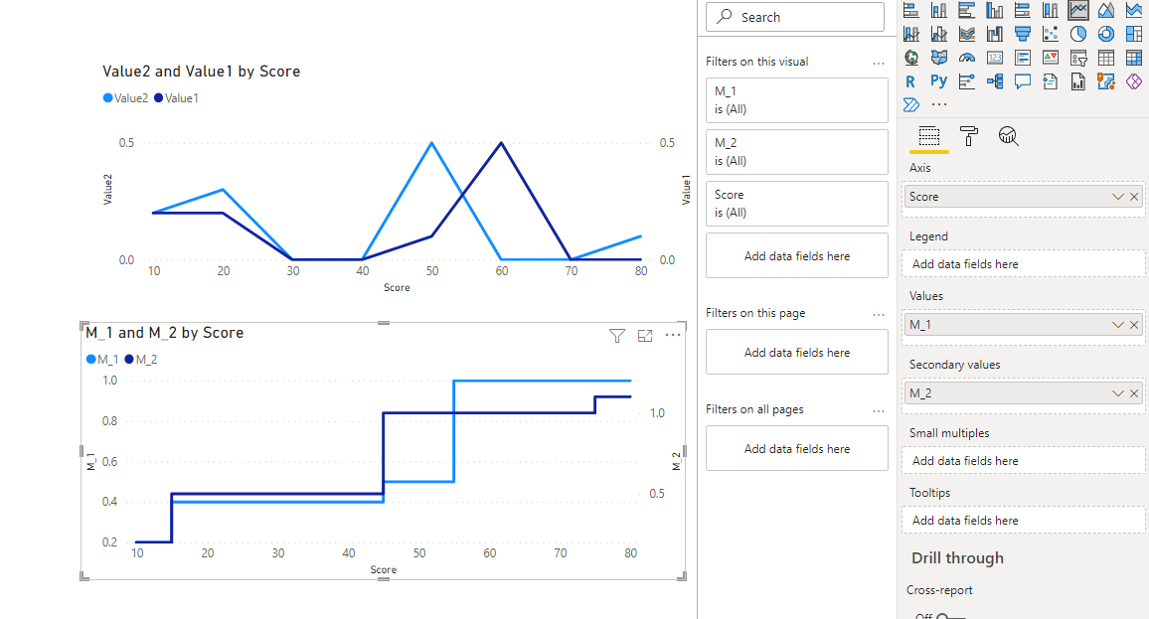The height and width of the screenshot is (619, 1149).
Task: Select the multi-row card visual
Action: 1022,58
